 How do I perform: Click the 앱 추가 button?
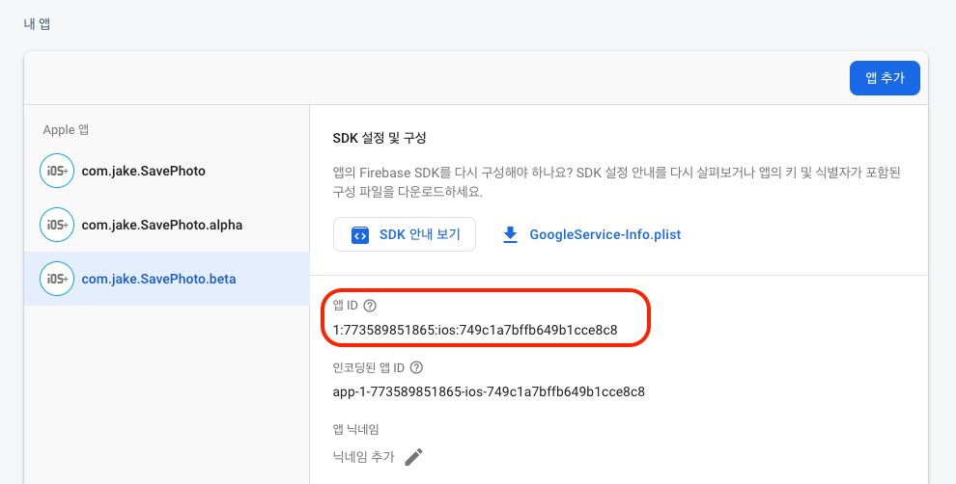885,78
